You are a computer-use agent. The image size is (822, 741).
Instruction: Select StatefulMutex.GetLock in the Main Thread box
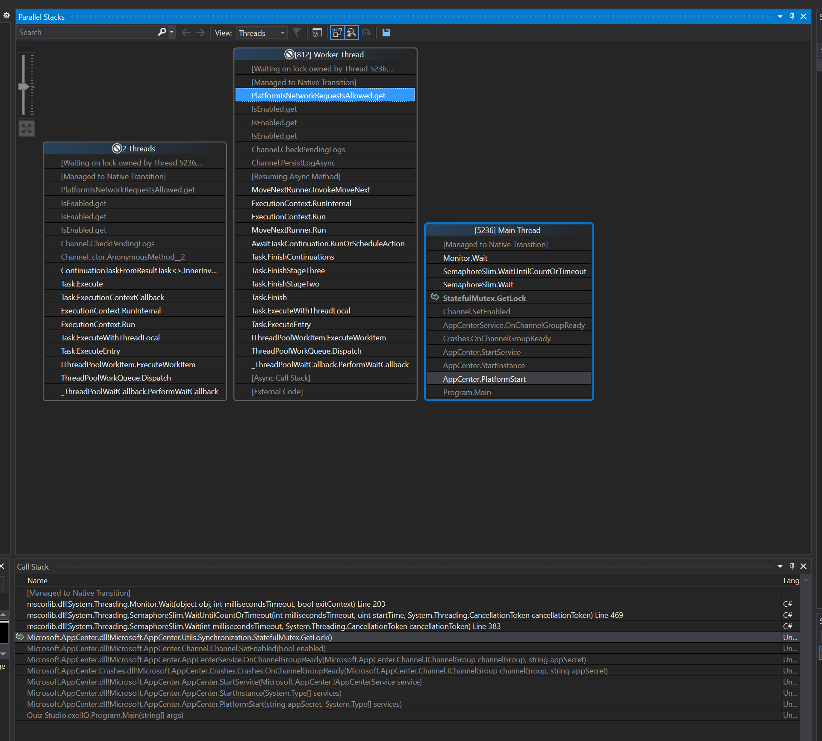coord(484,298)
